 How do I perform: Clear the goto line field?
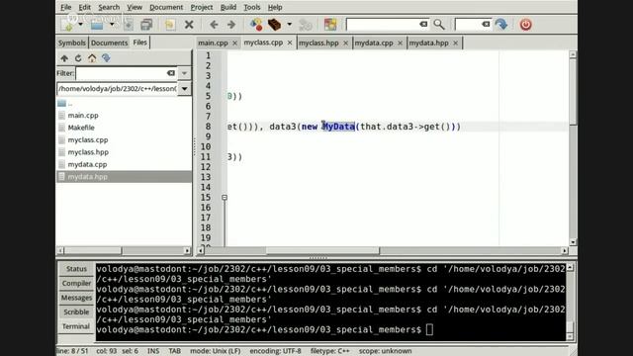pos(486,25)
